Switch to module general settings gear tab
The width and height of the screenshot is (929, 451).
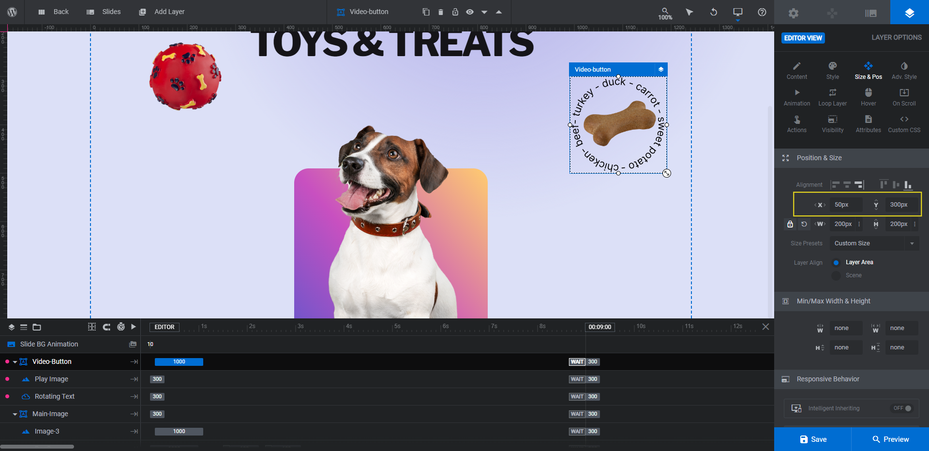[794, 13]
